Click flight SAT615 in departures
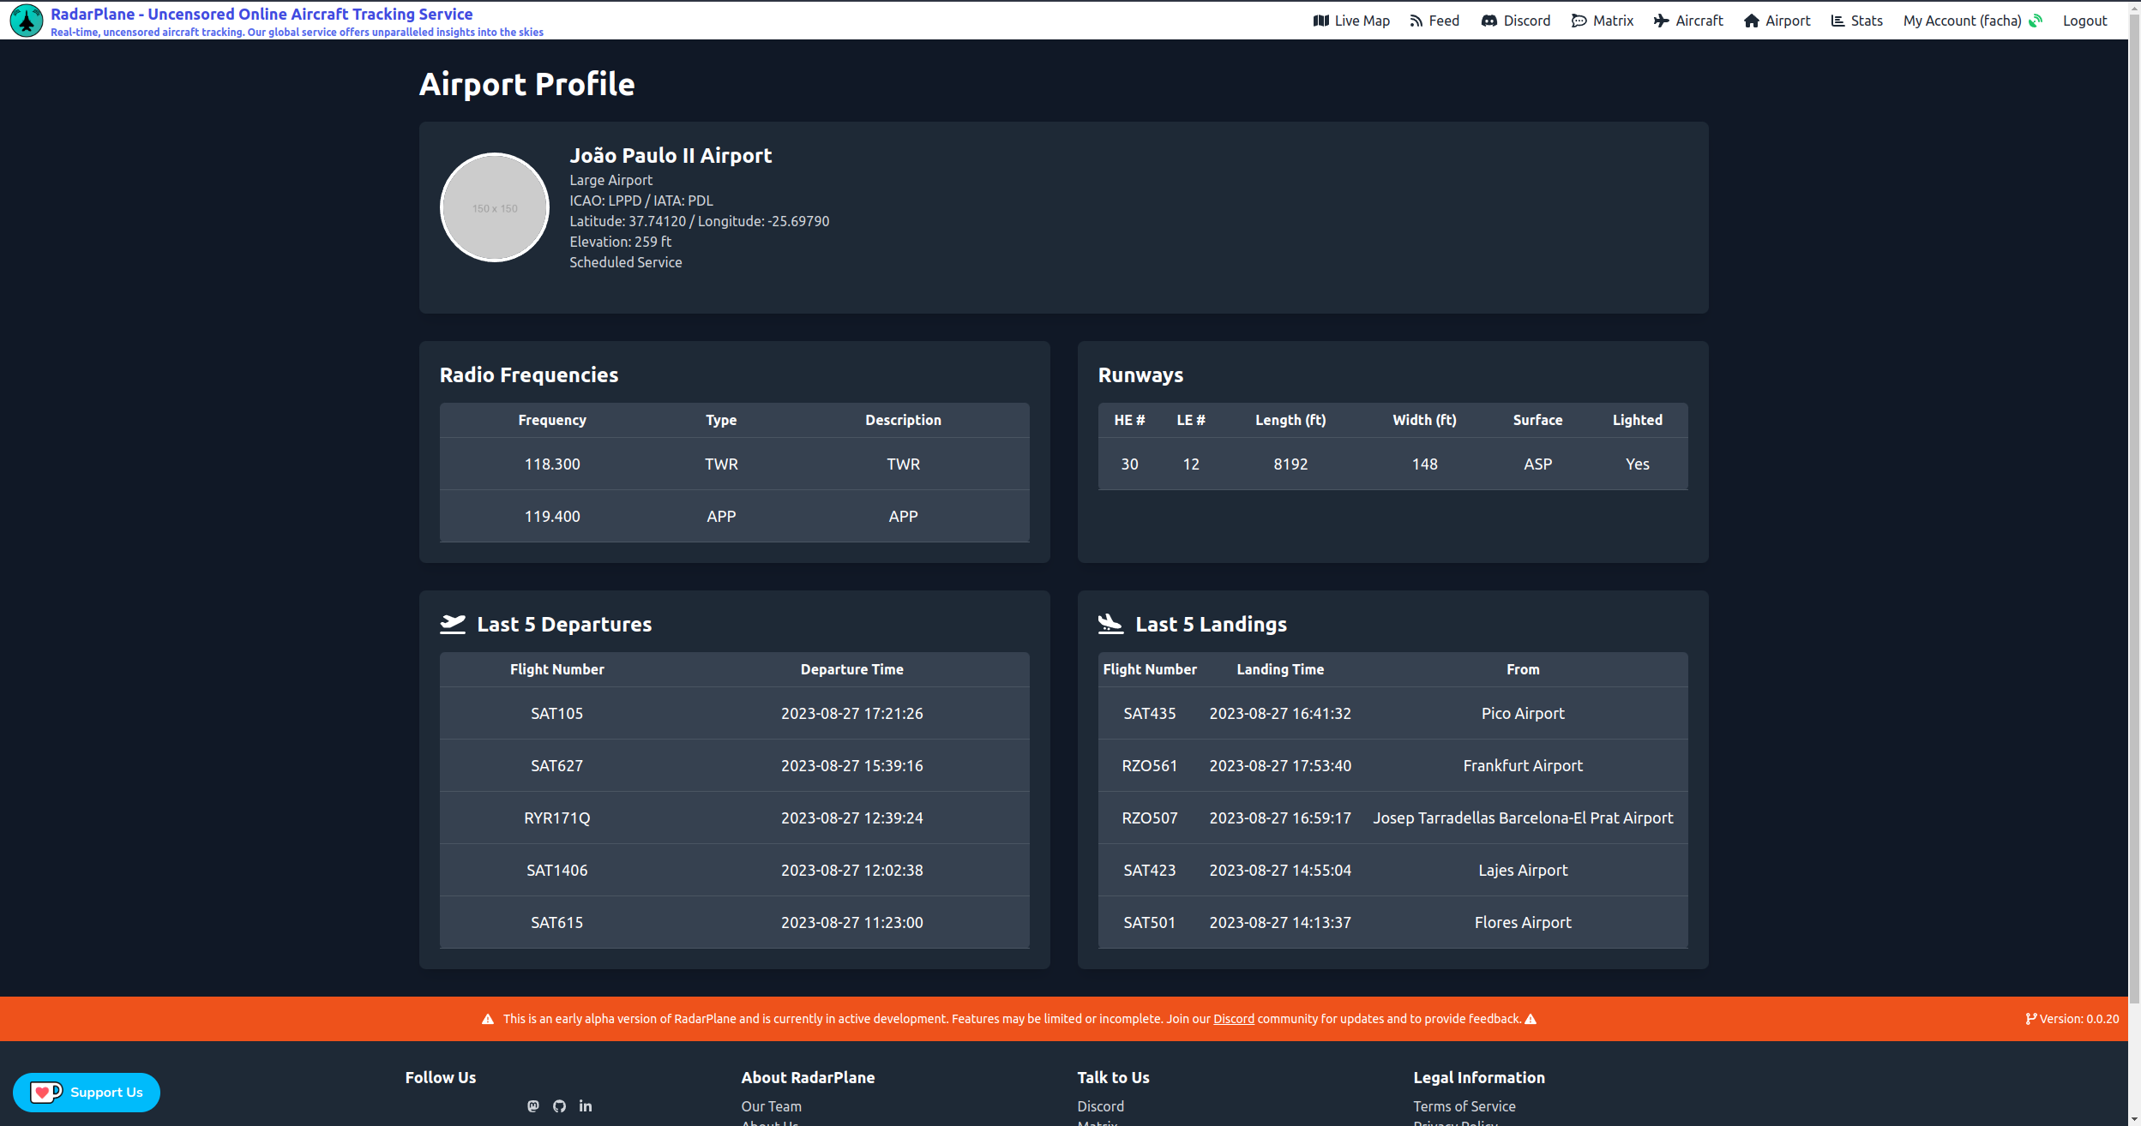This screenshot has height=1126, width=2141. [x=557, y=922]
